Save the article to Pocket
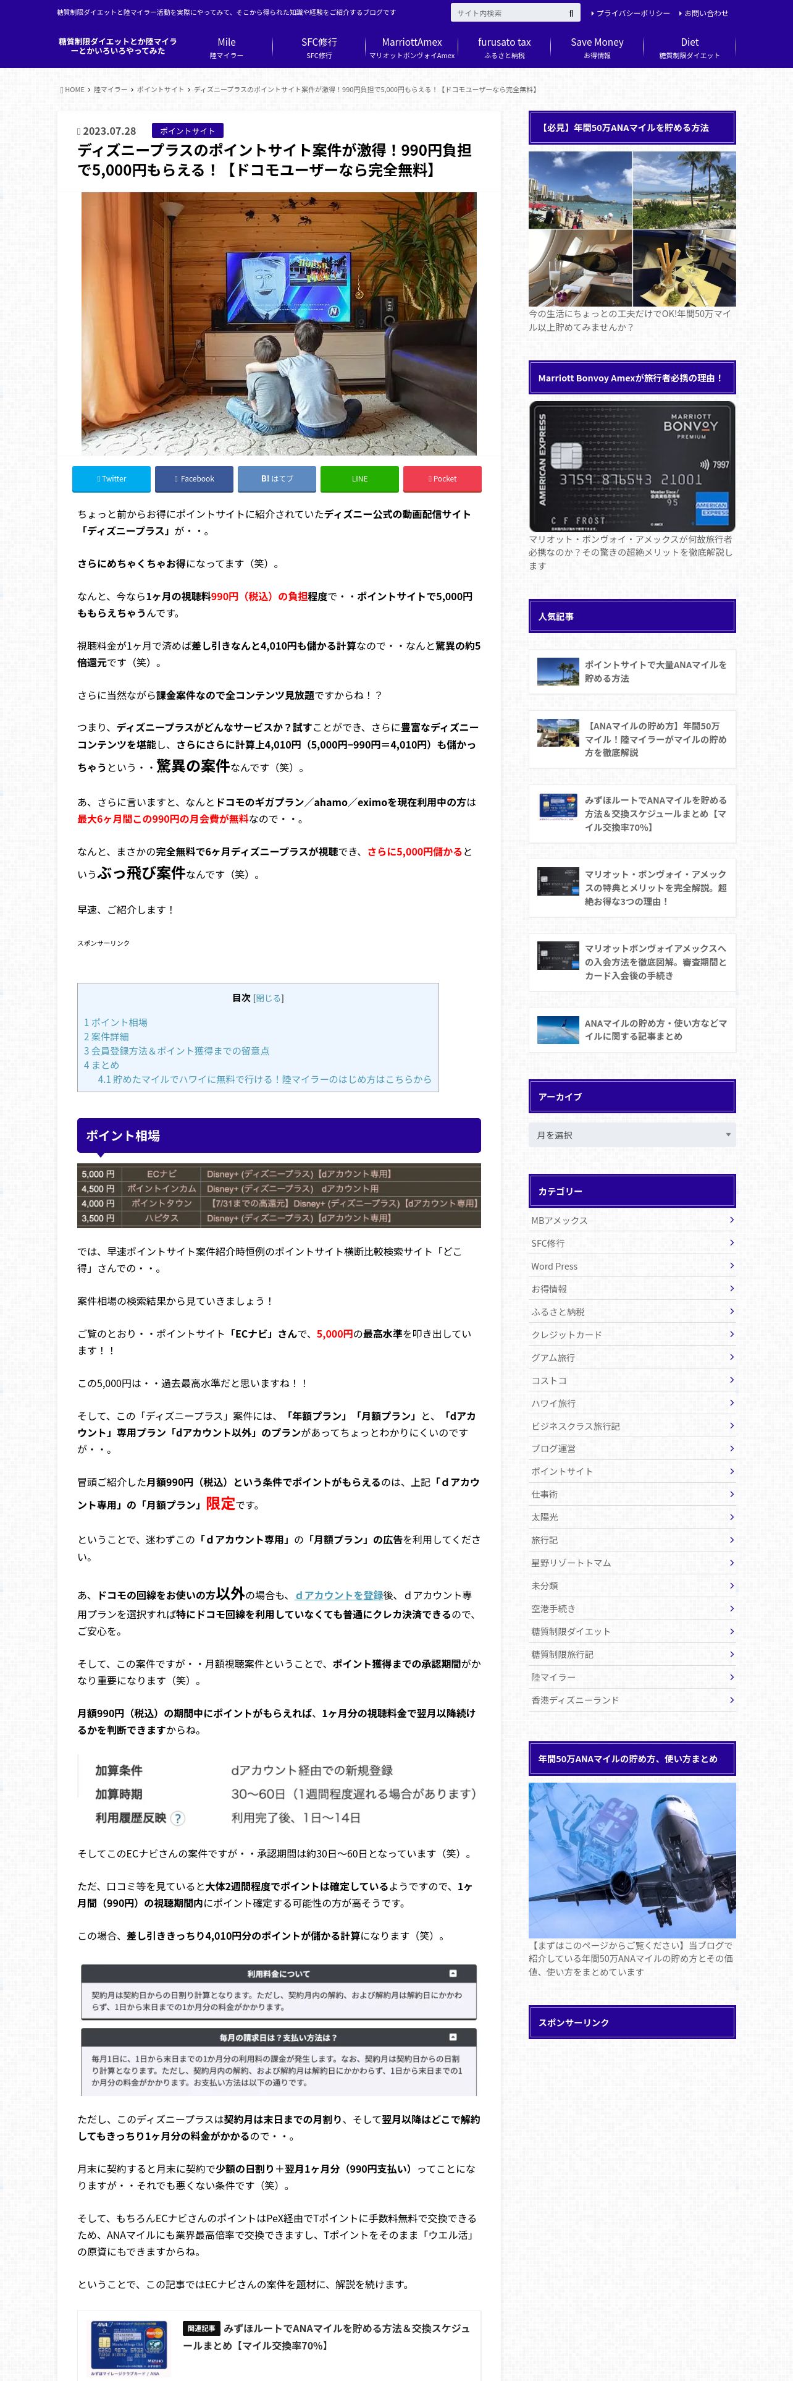Image resolution: width=793 pixels, height=2381 pixels. (442, 479)
